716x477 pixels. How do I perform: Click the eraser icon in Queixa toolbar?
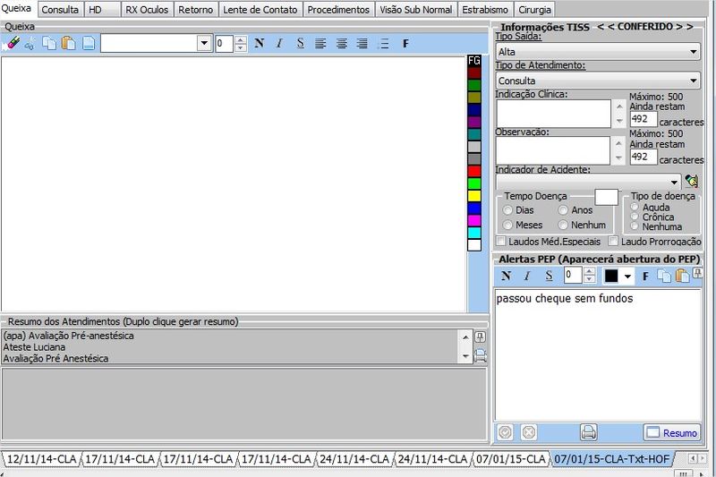tap(13, 44)
